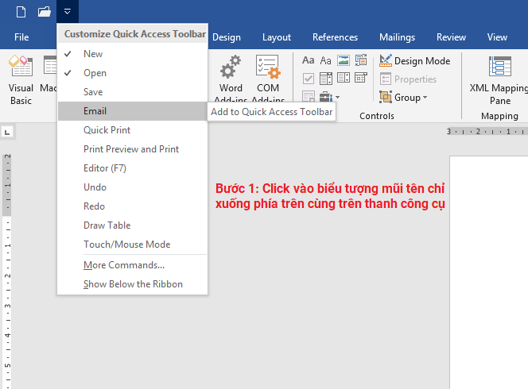This screenshot has height=389, width=528.
Task: Open Word Add-ins
Action: pos(231,78)
